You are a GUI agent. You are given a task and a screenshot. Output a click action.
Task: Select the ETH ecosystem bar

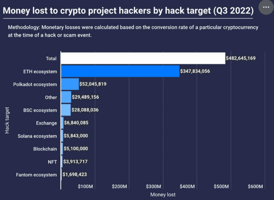pyautogui.click(x=120, y=71)
